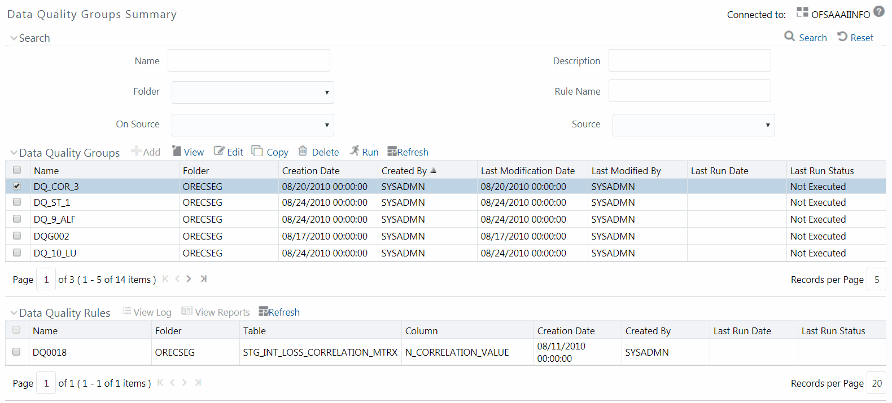Click the Run icon

355,150
